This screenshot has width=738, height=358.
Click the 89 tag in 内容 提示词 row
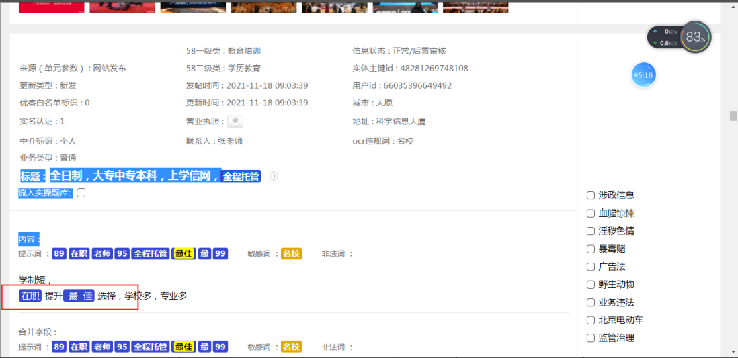click(59, 254)
